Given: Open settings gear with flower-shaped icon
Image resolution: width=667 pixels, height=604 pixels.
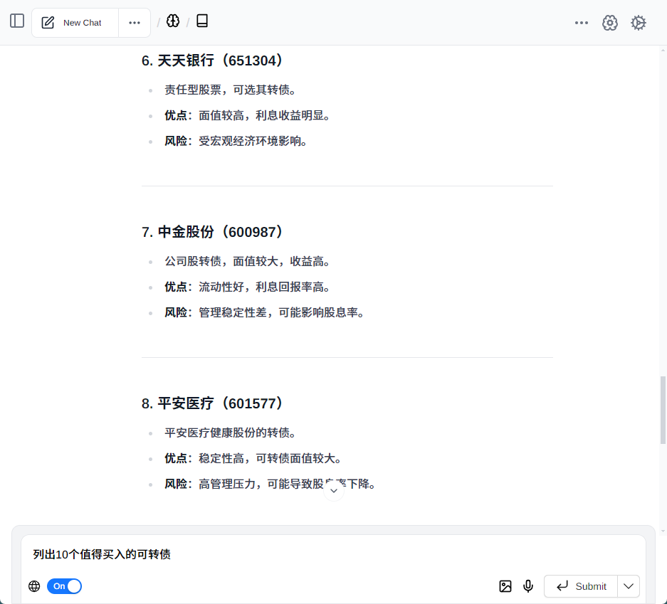Looking at the screenshot, I should 609,23.
